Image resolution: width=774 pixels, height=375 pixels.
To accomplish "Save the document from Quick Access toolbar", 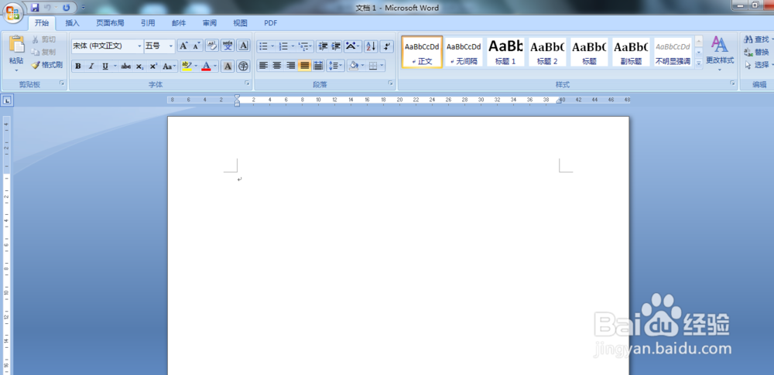I will [x=35, y=8].
